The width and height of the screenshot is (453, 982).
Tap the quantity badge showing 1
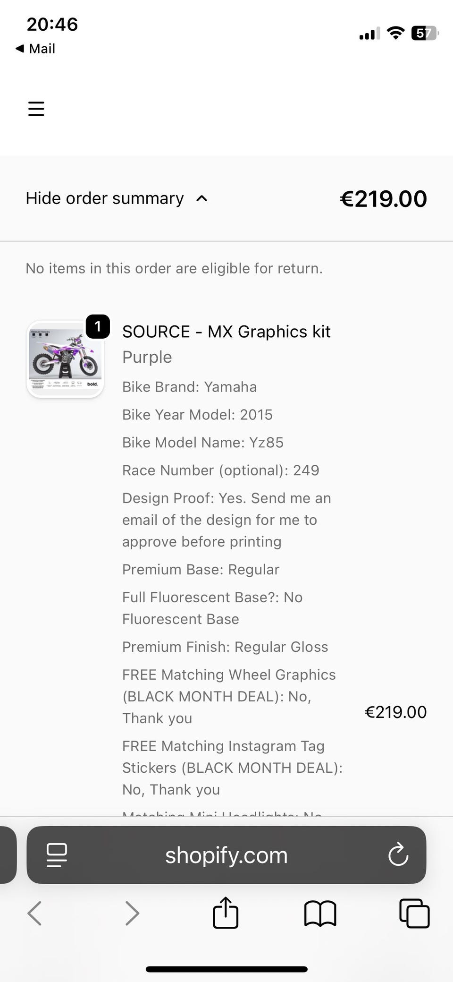[x=98, y=326]
